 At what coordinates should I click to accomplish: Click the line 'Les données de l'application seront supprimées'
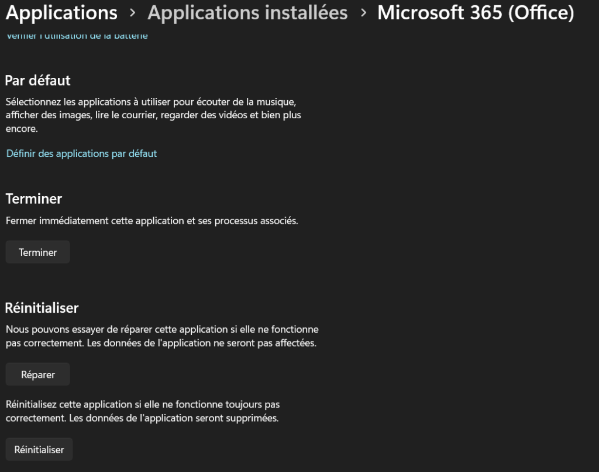(x=174, y=418)
